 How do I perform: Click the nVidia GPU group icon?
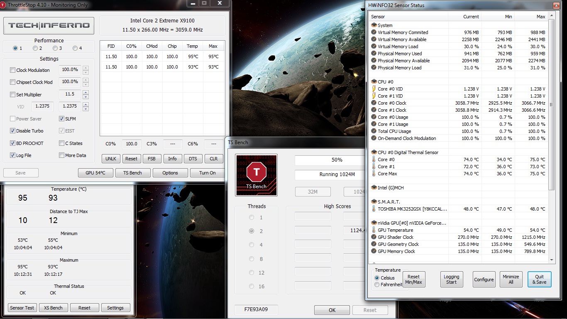[374, 223]
